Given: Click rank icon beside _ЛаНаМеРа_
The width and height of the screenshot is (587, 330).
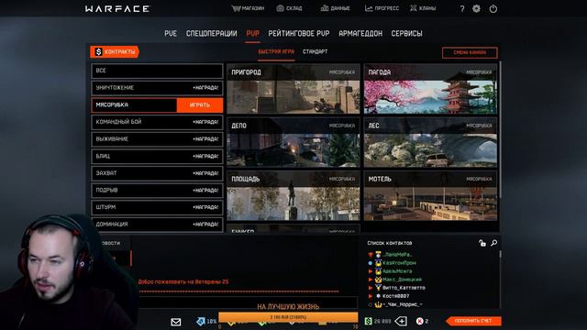Looking at the screenshot, I should click(x=379, y=255).
